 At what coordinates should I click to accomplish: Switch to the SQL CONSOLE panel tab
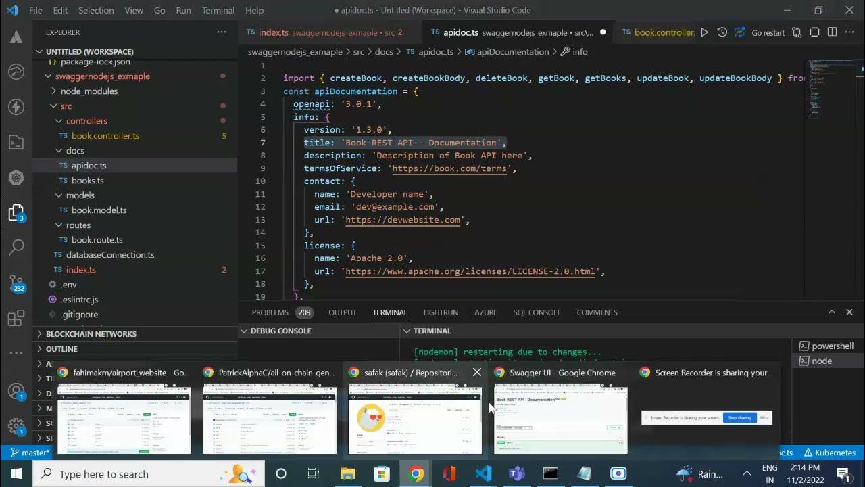coord(537,312)
